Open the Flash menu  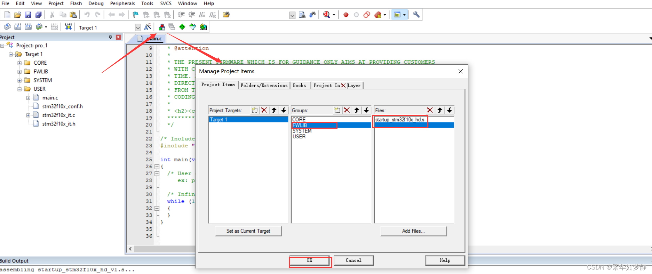click(x=76, y=3)
